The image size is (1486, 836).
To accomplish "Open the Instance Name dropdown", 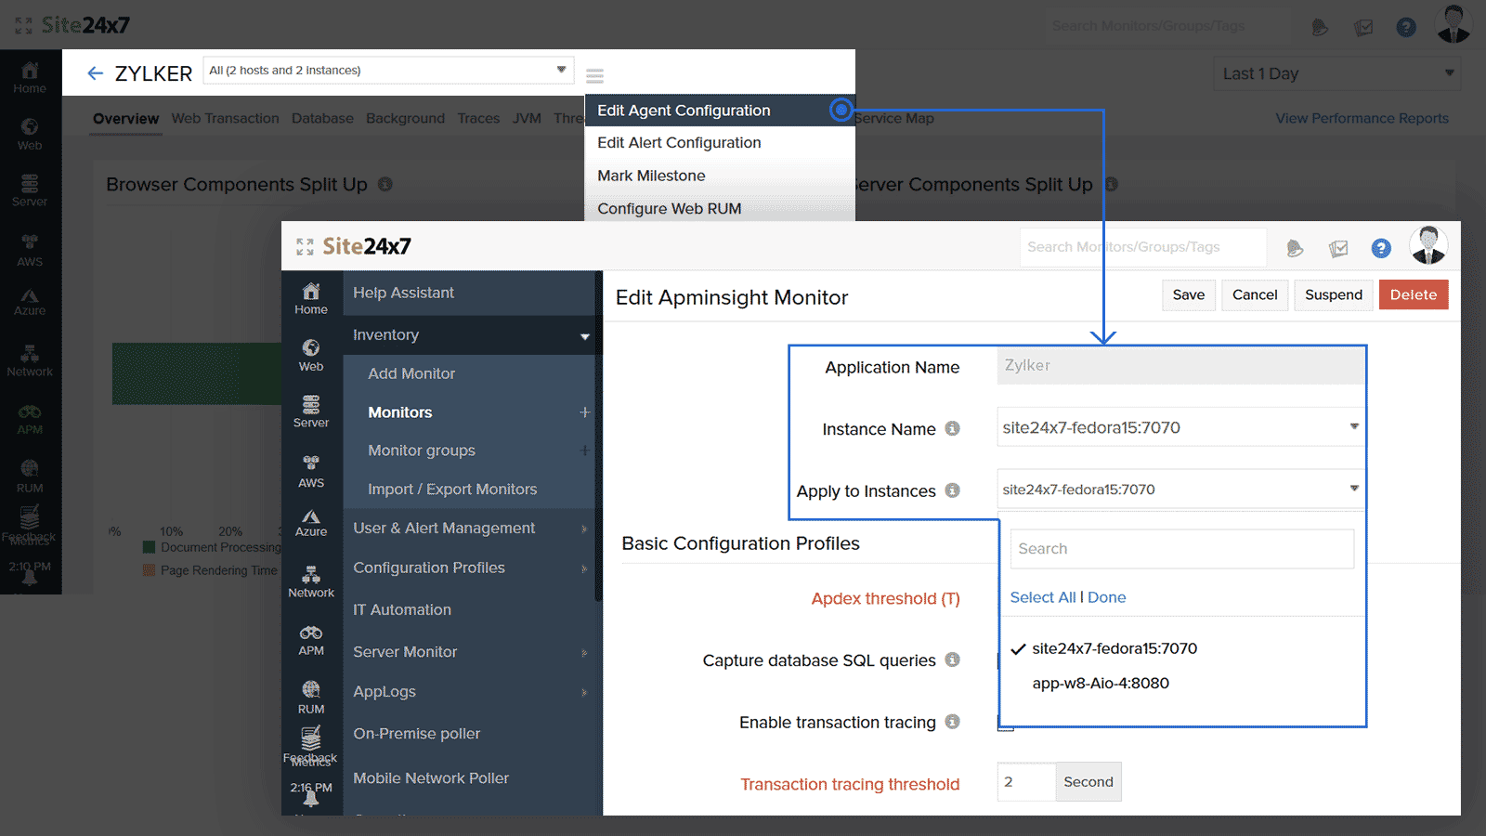I will click(x=1180, y=427).
